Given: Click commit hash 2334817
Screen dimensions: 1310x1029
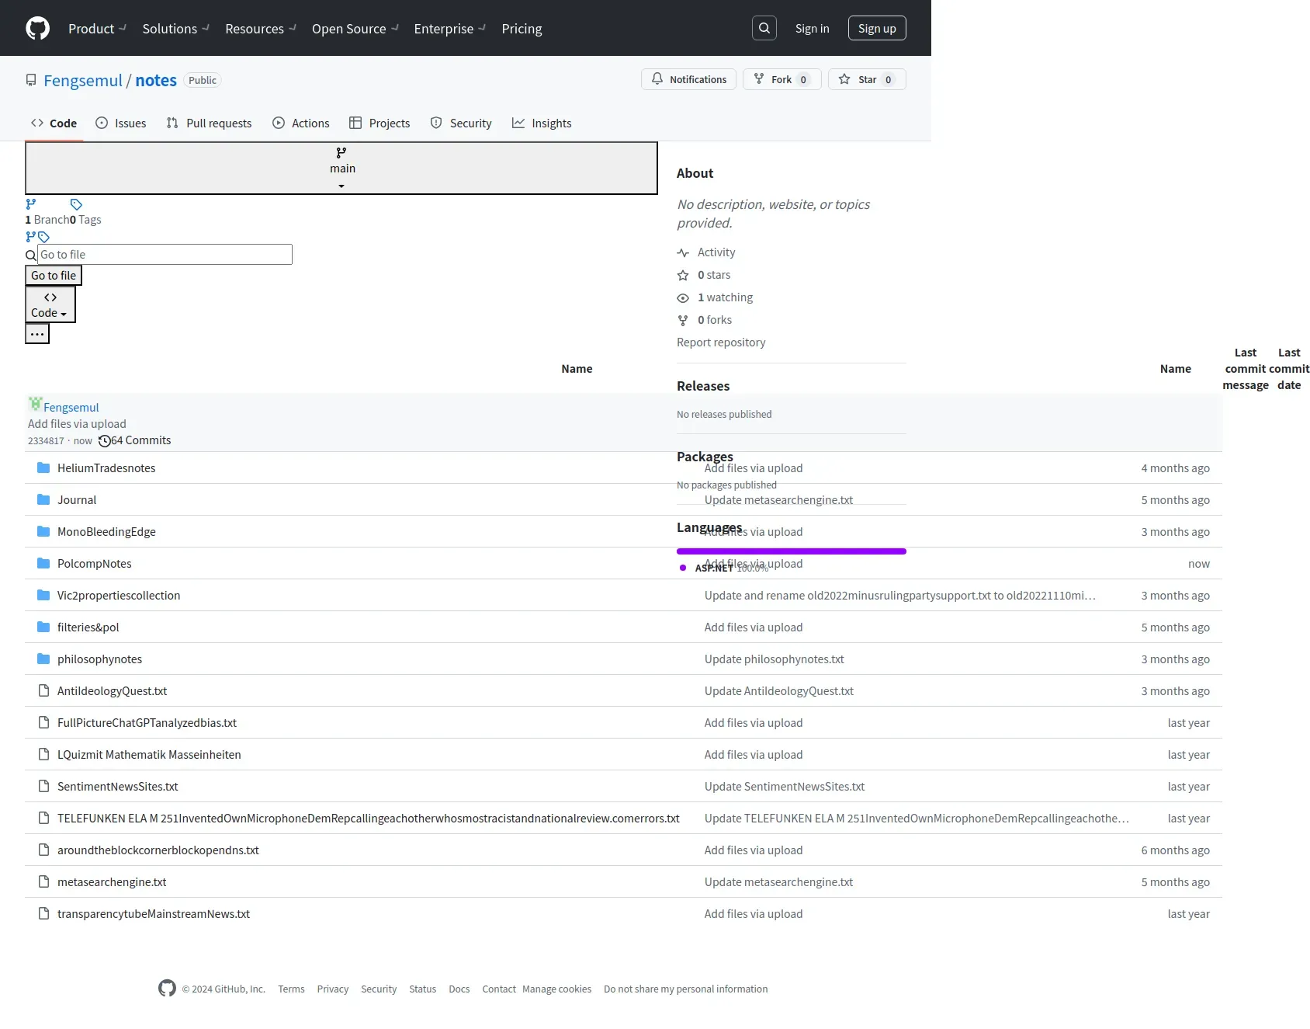Looking at the screenshot, I should pyautogui.click(x=46, y=441).
